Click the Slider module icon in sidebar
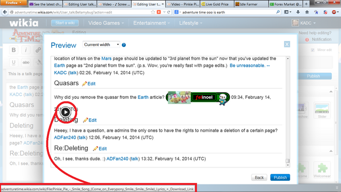341x192 pixels. 322,110
